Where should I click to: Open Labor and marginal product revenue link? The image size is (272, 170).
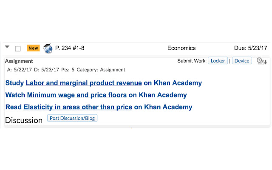pyautogui.click(x=84, y=83)
